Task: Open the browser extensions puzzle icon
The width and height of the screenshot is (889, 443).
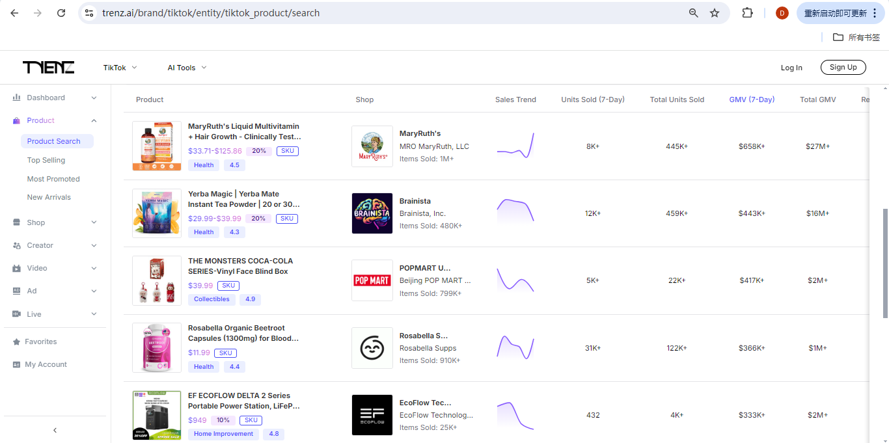Action: point(747,13)
